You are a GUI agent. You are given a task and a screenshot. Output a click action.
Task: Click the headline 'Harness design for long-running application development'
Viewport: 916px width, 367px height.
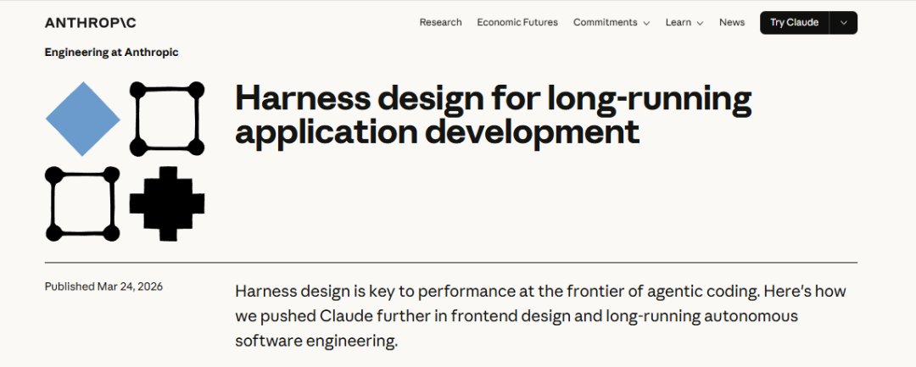493,115
